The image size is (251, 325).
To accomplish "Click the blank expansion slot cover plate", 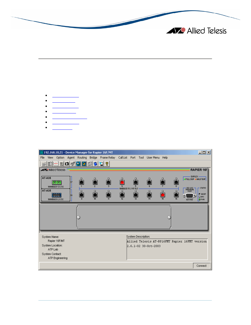I will coord(124,217).
